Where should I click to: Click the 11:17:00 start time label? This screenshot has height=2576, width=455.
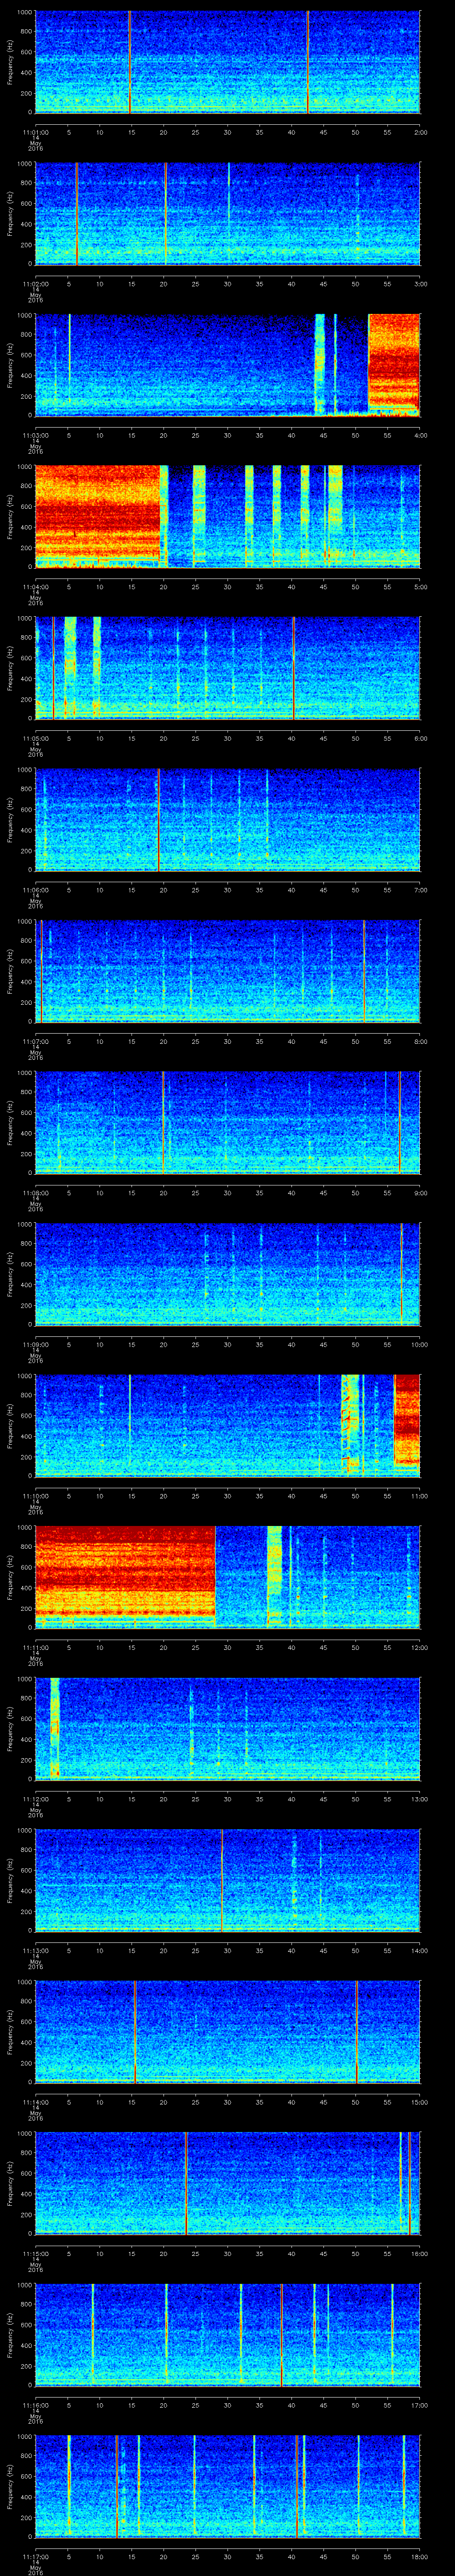point(37,2556)
